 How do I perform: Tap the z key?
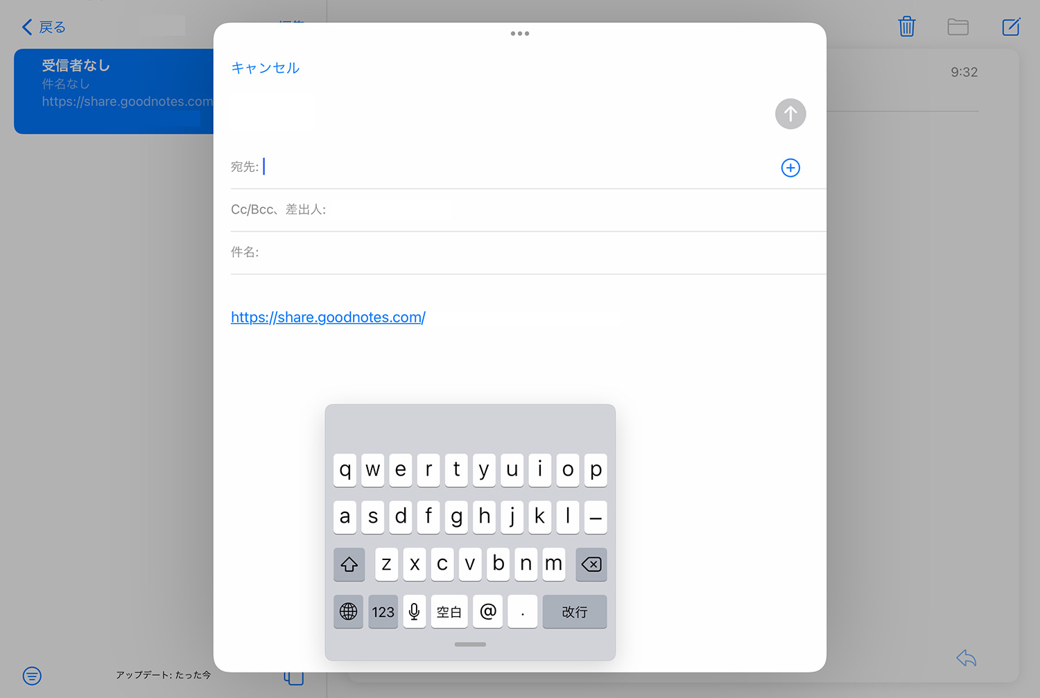[387, 564]
